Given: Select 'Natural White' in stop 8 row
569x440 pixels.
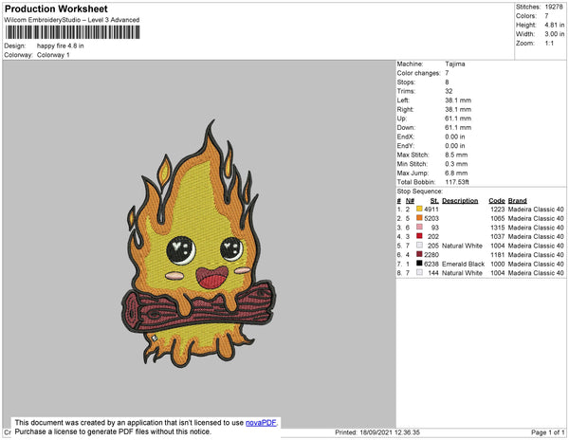Looking at the screenshot, I should (x=463, y=273).
